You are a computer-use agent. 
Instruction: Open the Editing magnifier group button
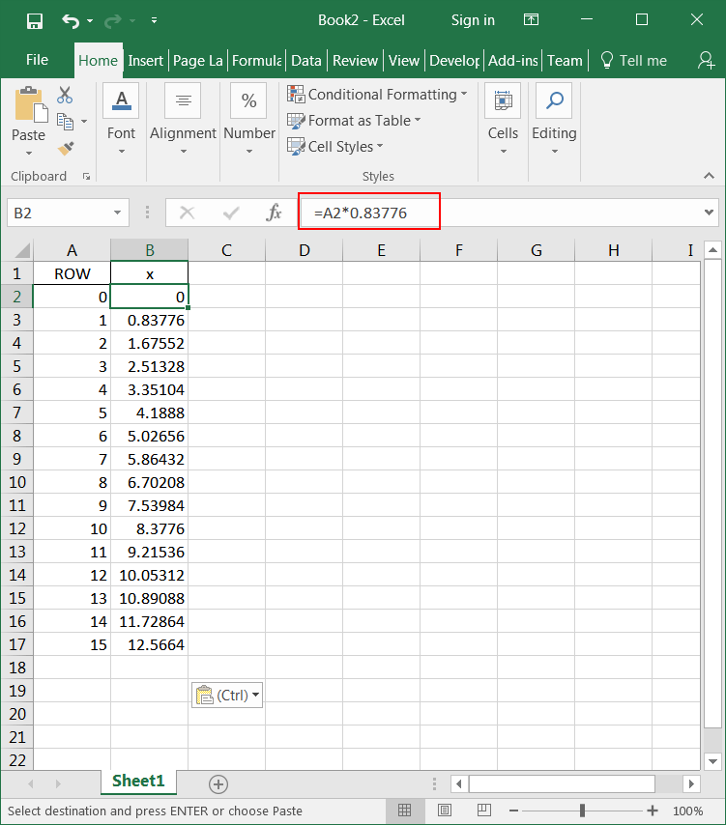pyautogui.click(x=554, y=119)
